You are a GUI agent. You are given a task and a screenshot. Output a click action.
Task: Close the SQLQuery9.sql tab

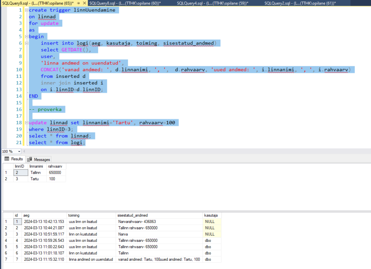(x=84, y=3)
